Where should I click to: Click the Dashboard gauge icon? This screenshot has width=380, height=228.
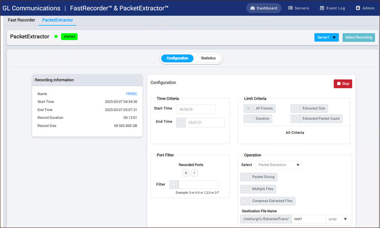(x=253, y=8)
